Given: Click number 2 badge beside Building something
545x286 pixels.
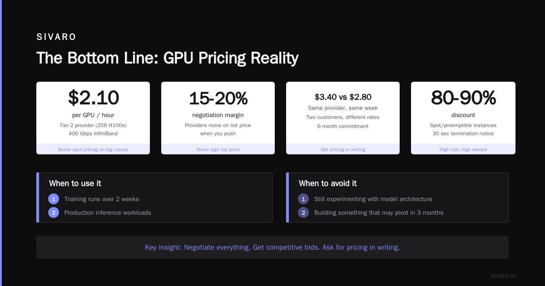Looking at the screenshot, I should click(x=303, y=212).
